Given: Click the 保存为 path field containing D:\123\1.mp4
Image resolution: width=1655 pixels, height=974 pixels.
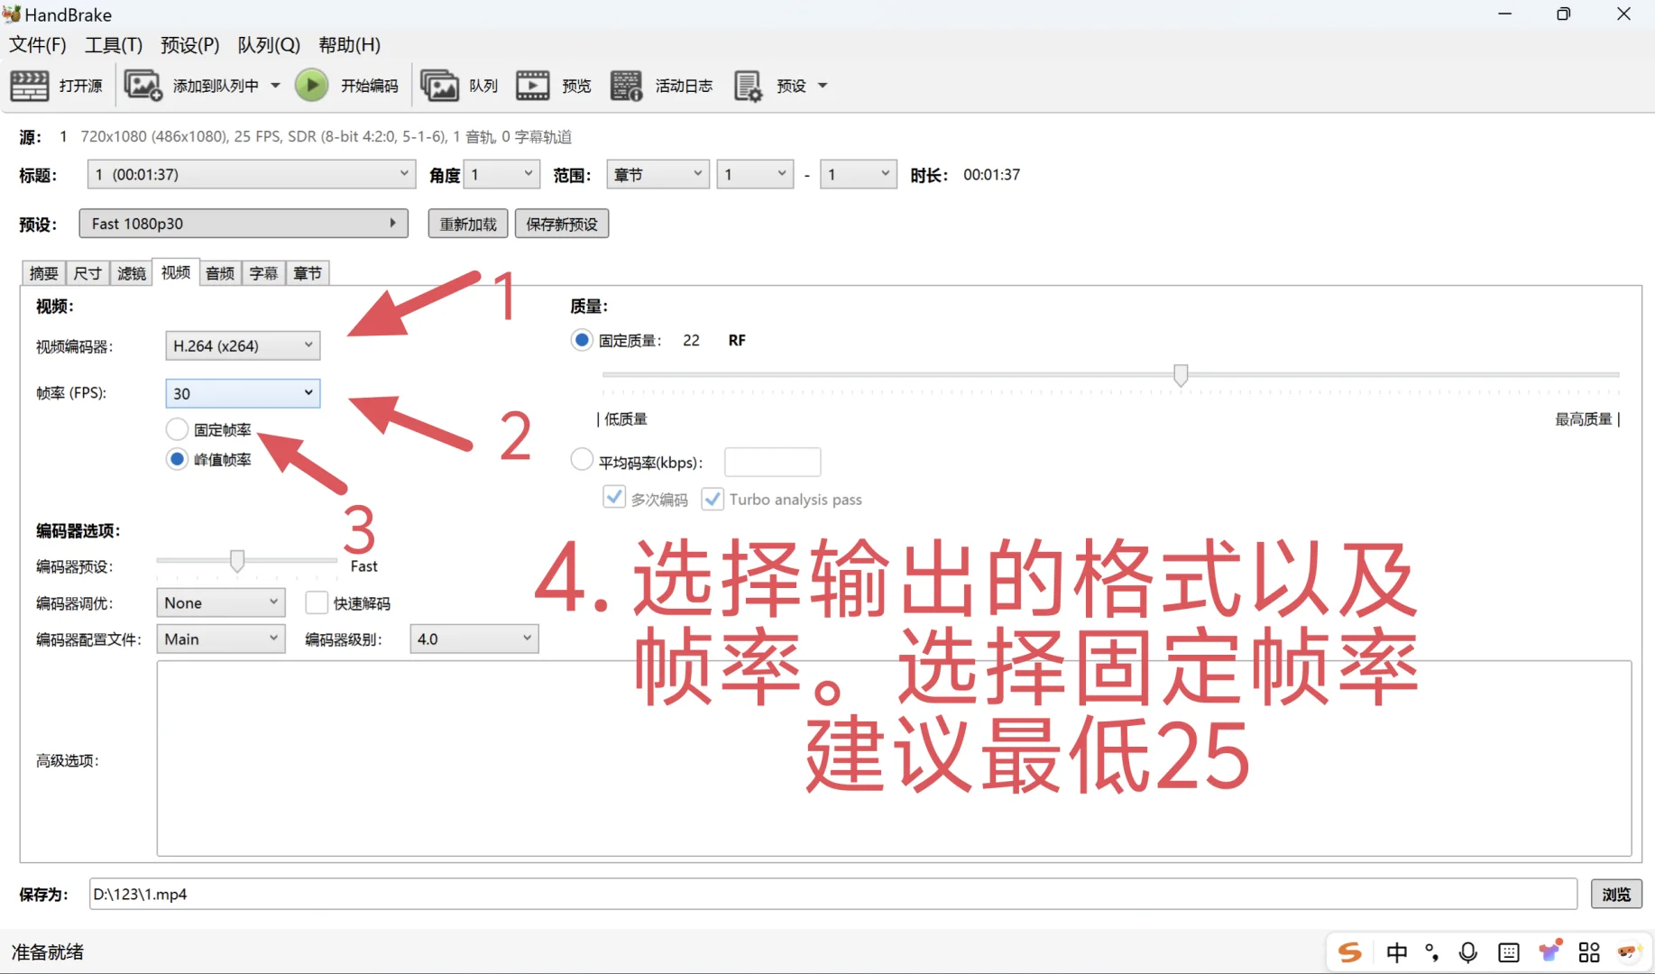Looking at the screenshot, I should [832, 894].
